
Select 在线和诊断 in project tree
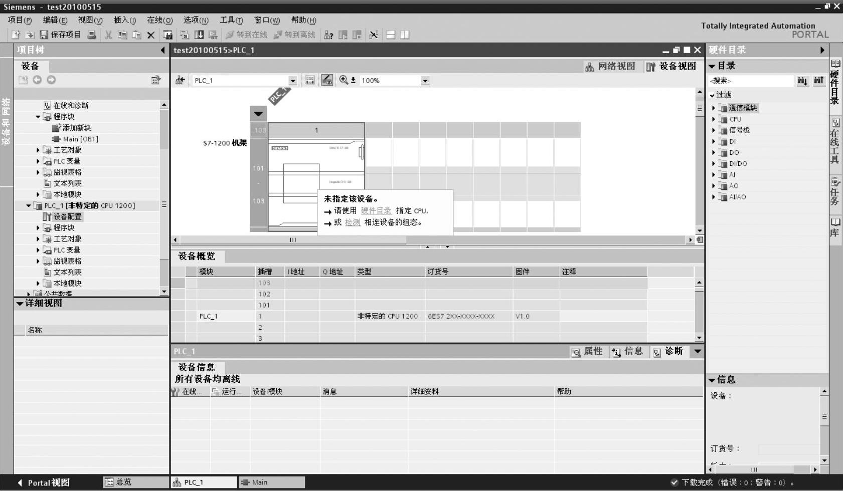[x=71, y=105]
